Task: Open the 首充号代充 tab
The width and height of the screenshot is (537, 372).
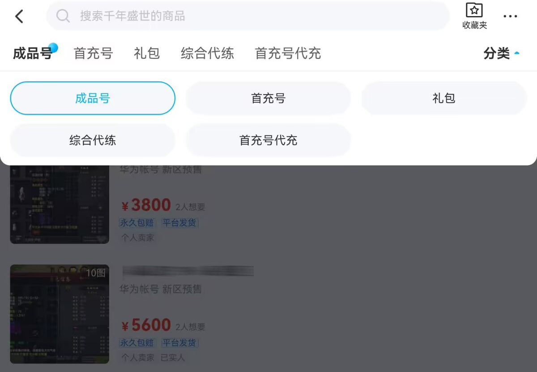Action: (288, 53)
